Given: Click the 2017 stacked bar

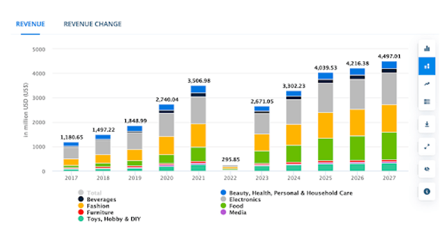Looking at the screenshot, I should 71,157.
